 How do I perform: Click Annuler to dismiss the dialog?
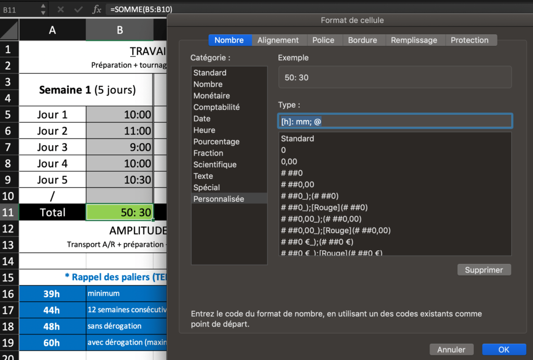tap(451, 350)
